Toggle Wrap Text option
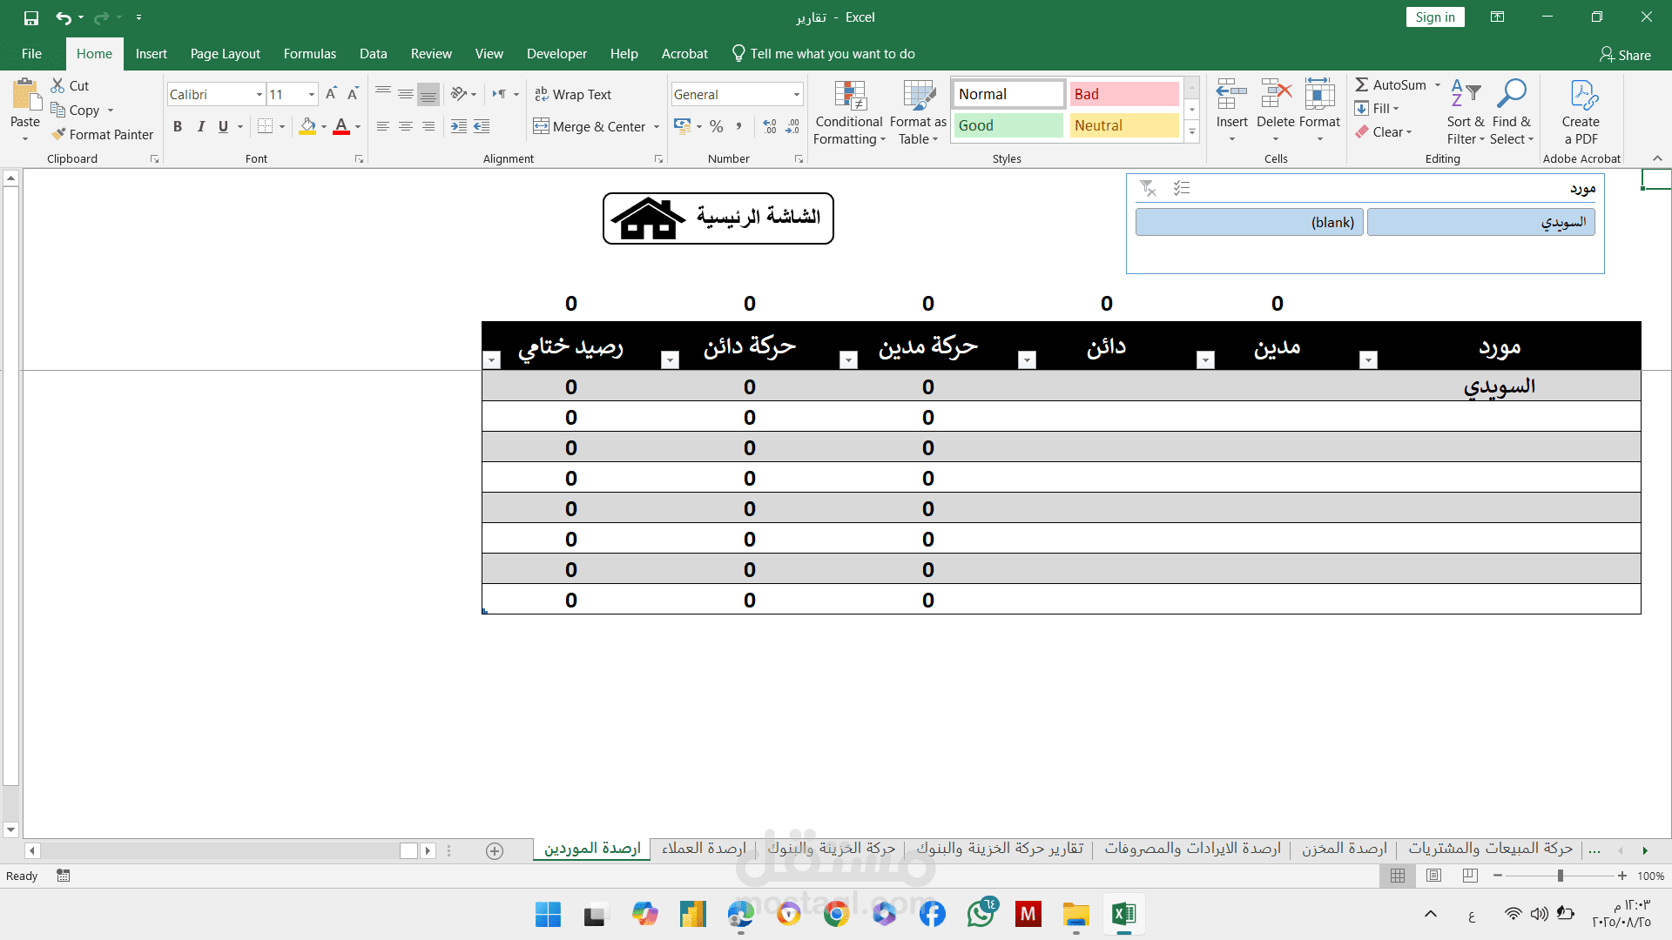This screenshot has width=1672, height=940. tap(573, 94)
